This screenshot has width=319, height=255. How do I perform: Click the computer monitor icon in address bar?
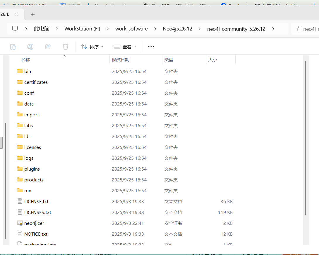pos(15,29)
